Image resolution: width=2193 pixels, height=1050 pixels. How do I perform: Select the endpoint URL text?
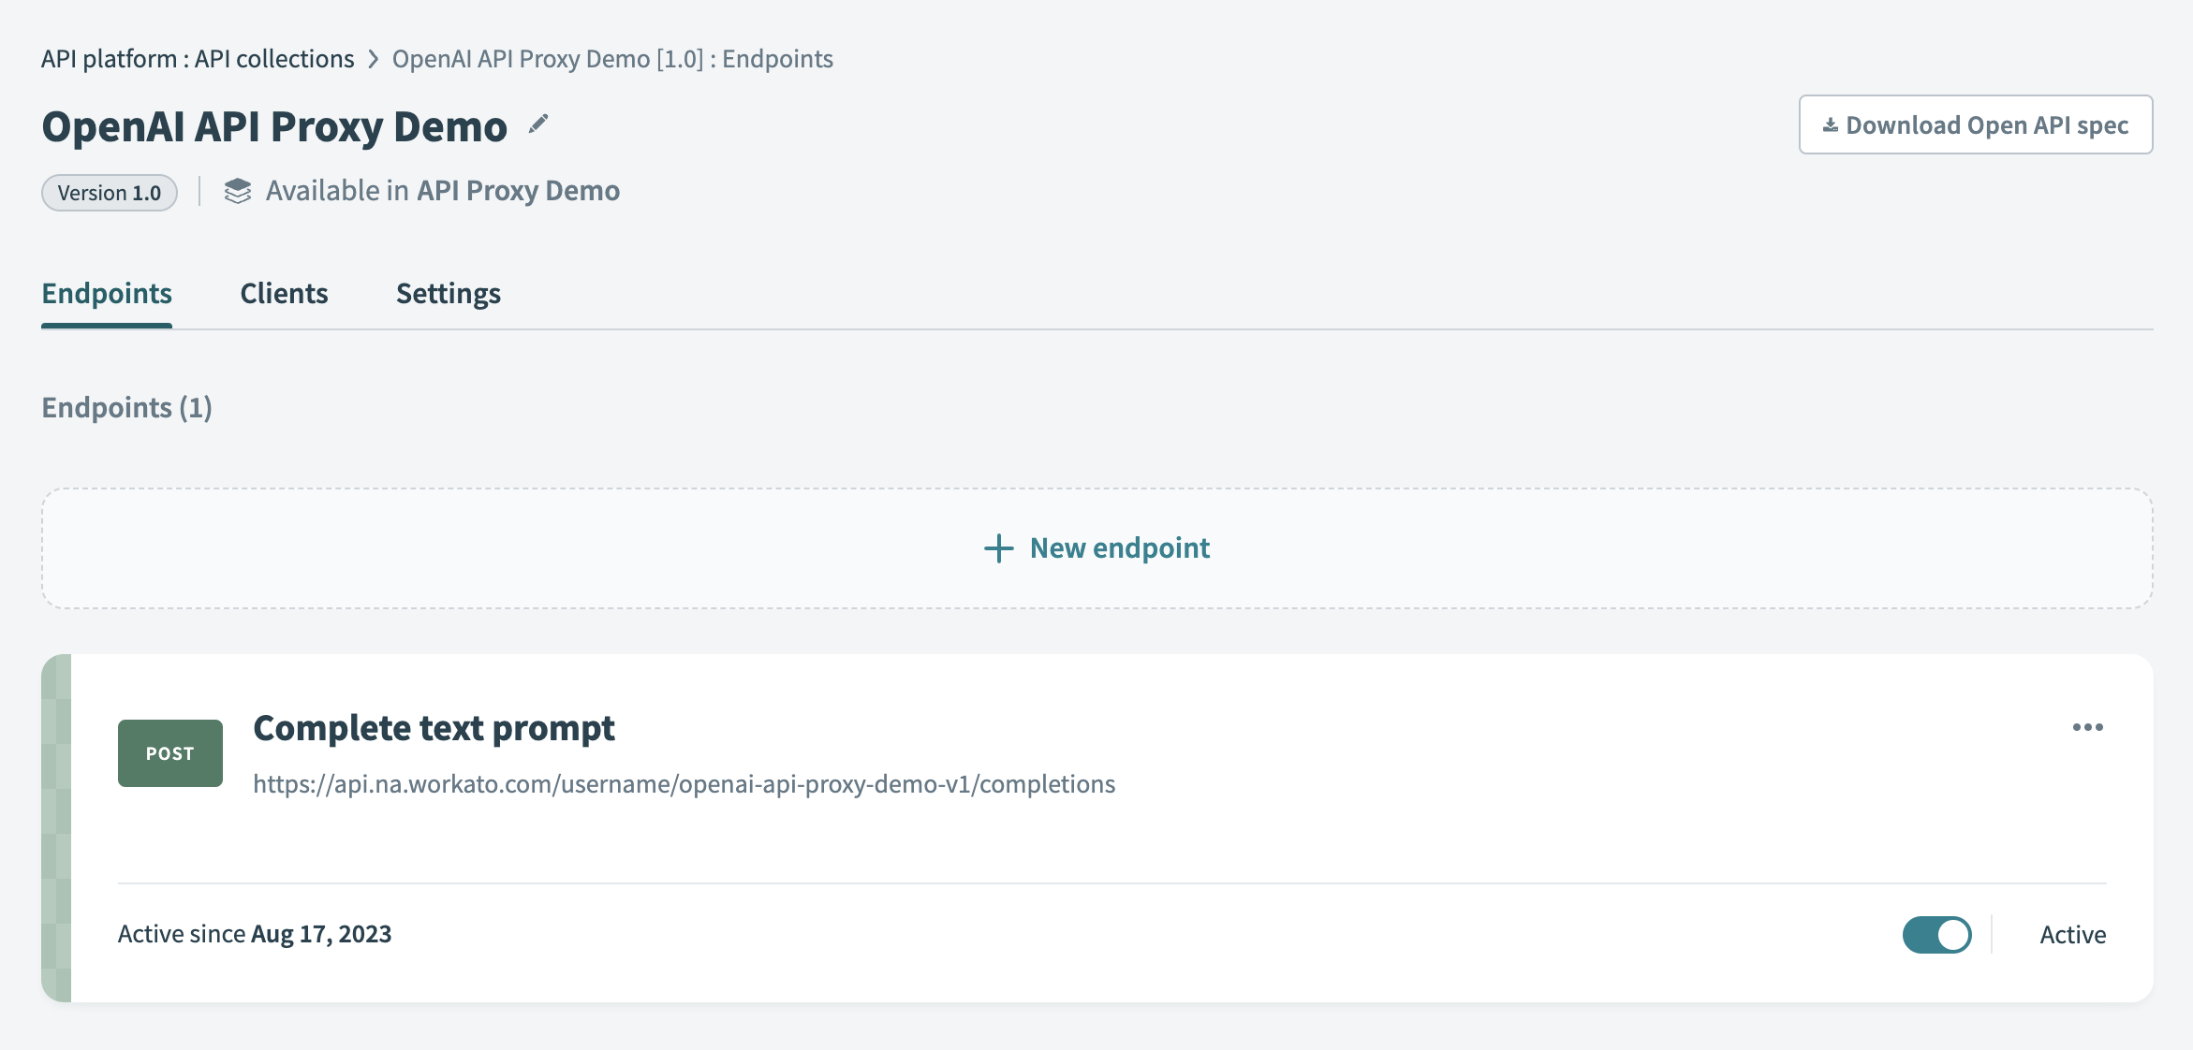pyautogui.click(x=684, y=784)
